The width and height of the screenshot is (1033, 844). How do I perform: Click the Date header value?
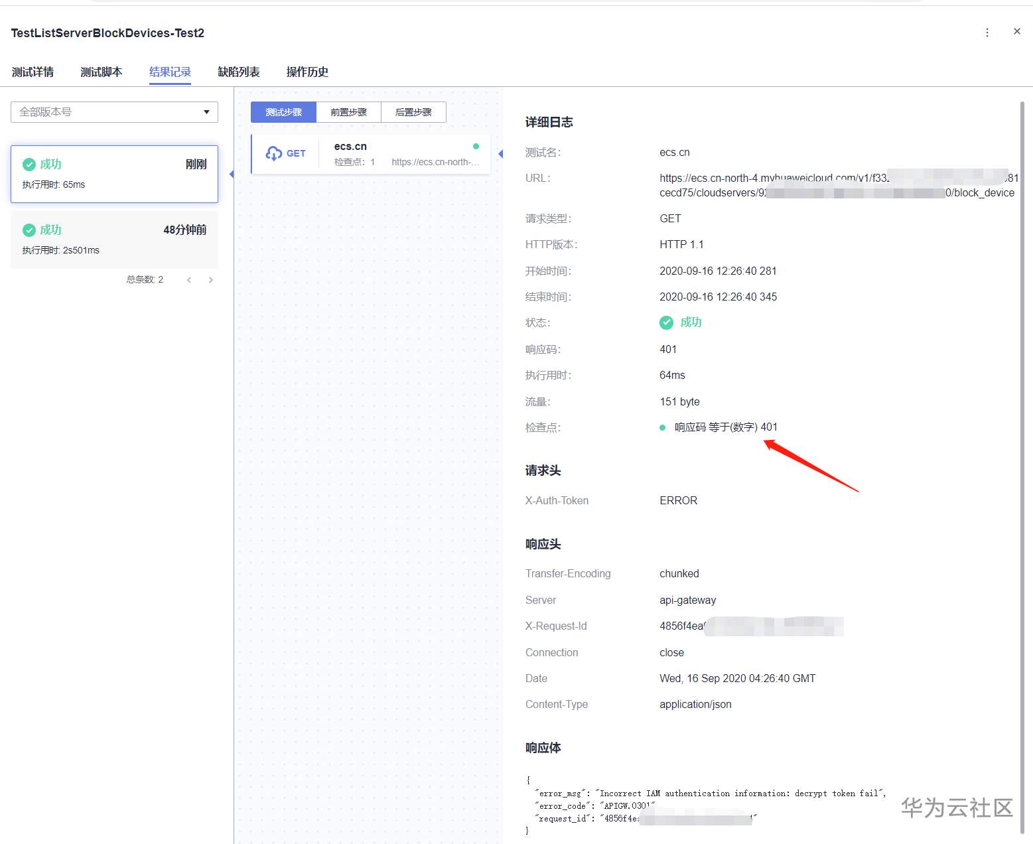[x=737, y=678]
